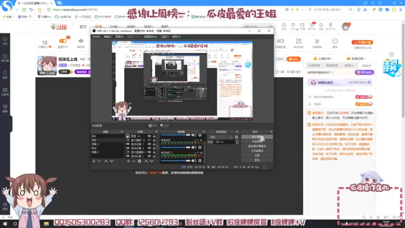The height and width of the screenshot is (228, 405).
Task: Toggle Douyu 直播开关 switch
Action: [x=63, y=41]
